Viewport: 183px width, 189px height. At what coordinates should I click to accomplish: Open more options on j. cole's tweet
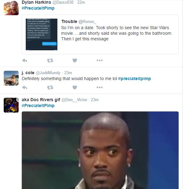[100, 87]
